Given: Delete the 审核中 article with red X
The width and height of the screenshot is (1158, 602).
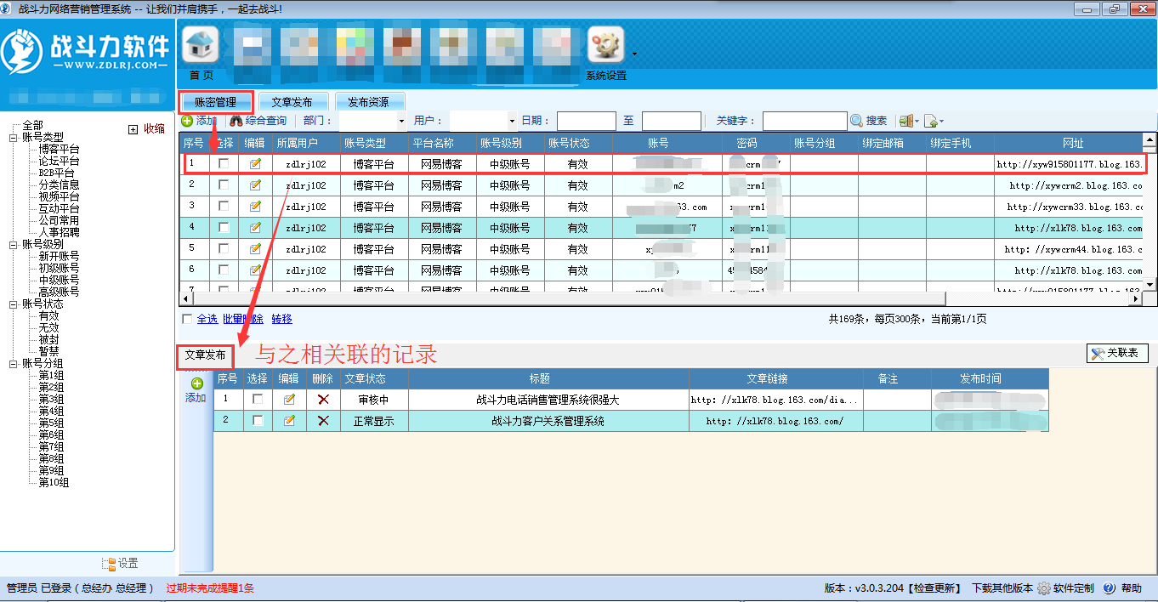Looking at the screenshot, I should (323, 399).
